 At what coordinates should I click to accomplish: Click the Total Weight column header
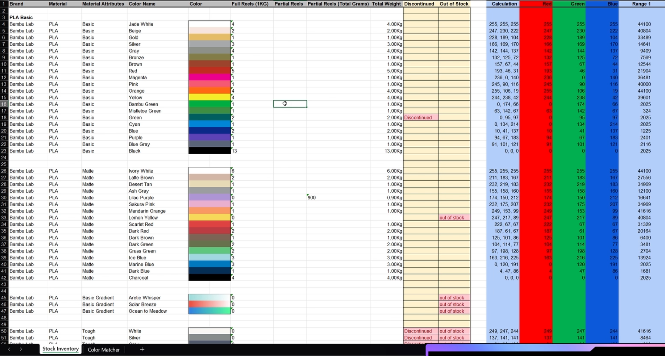[x=386, y=4]
